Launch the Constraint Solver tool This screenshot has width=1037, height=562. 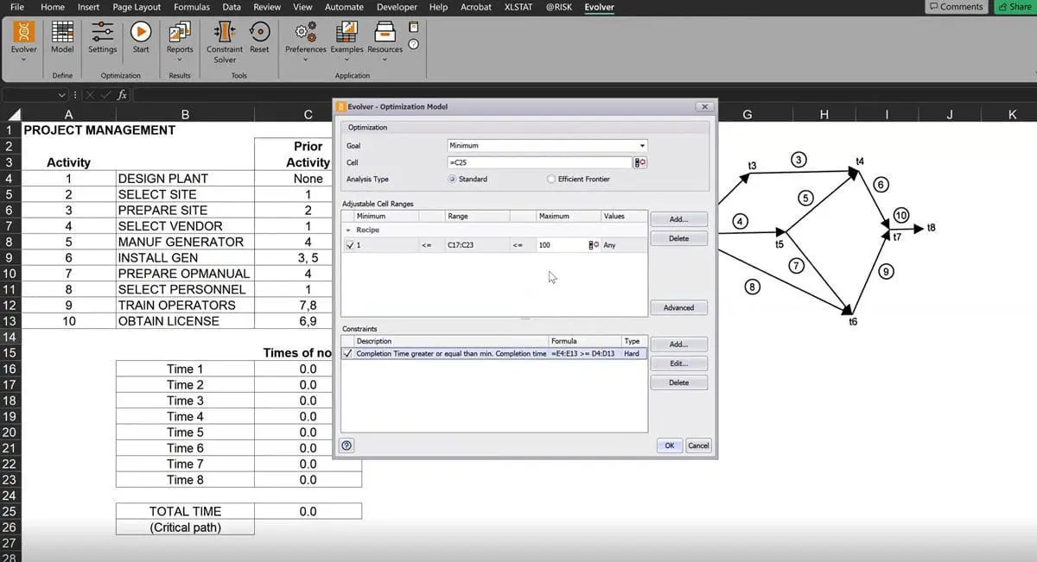tap(225, 38)
